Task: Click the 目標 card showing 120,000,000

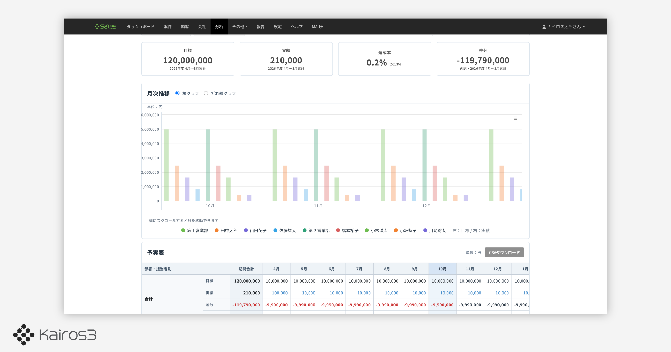Action: click(x=188, y=59)
